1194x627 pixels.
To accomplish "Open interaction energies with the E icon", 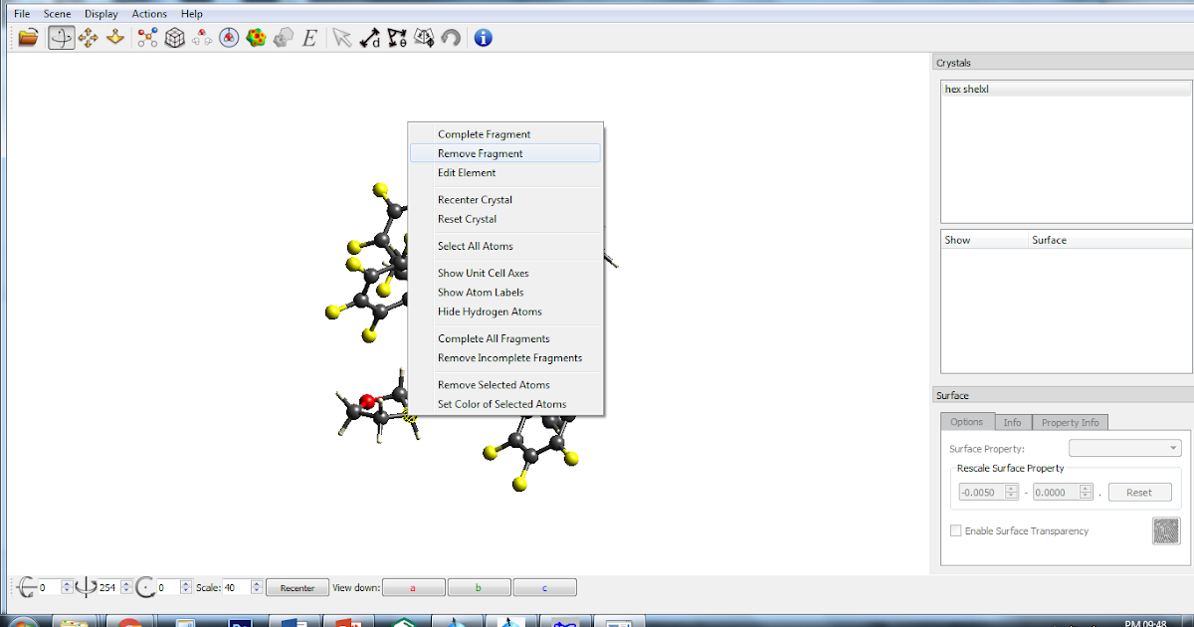I will coord(309,37).
